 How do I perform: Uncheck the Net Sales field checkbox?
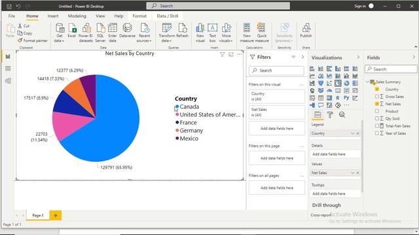pos(377,104)
